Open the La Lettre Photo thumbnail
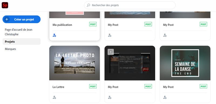This screenshot has height=104, width=216. (75, 63)
